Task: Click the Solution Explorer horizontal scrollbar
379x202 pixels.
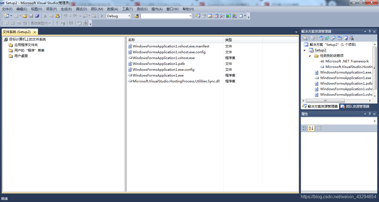Action: click(x=325, y=101)
